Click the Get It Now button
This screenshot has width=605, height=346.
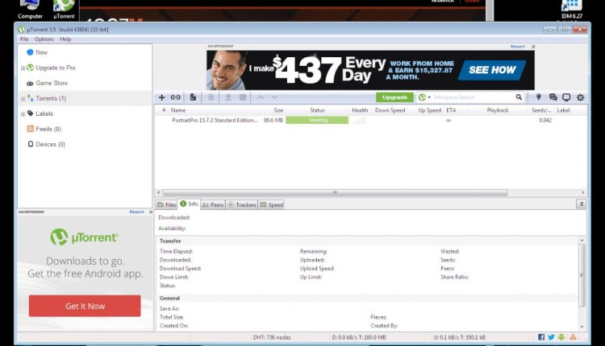tap(85, 306)
